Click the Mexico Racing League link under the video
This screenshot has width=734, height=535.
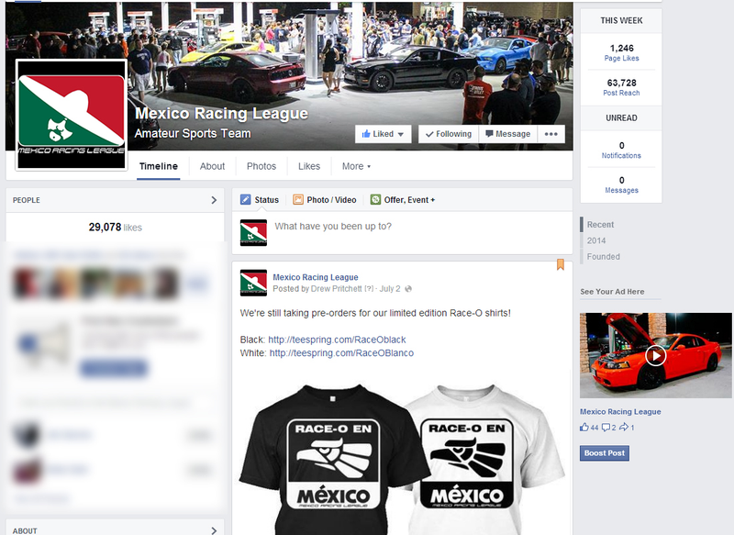click(x=620, y=412)
